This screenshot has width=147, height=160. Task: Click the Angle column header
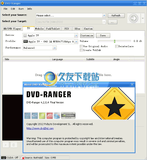[120, 59]
